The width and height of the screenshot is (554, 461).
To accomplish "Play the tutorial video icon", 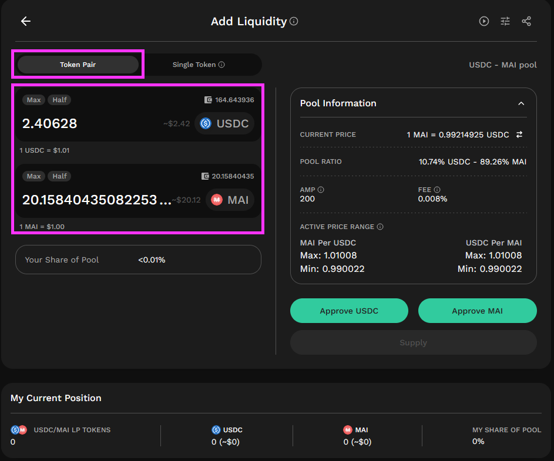I will click(x=484, y=21).
